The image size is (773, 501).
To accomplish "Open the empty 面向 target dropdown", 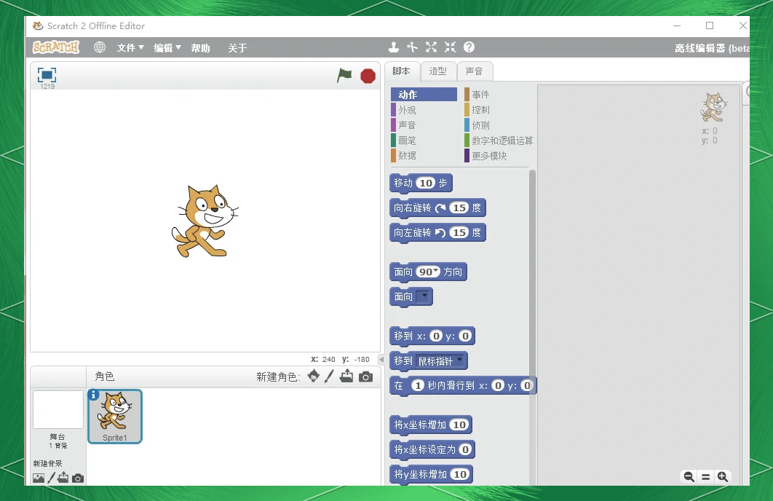I will (x=423, y=296).
